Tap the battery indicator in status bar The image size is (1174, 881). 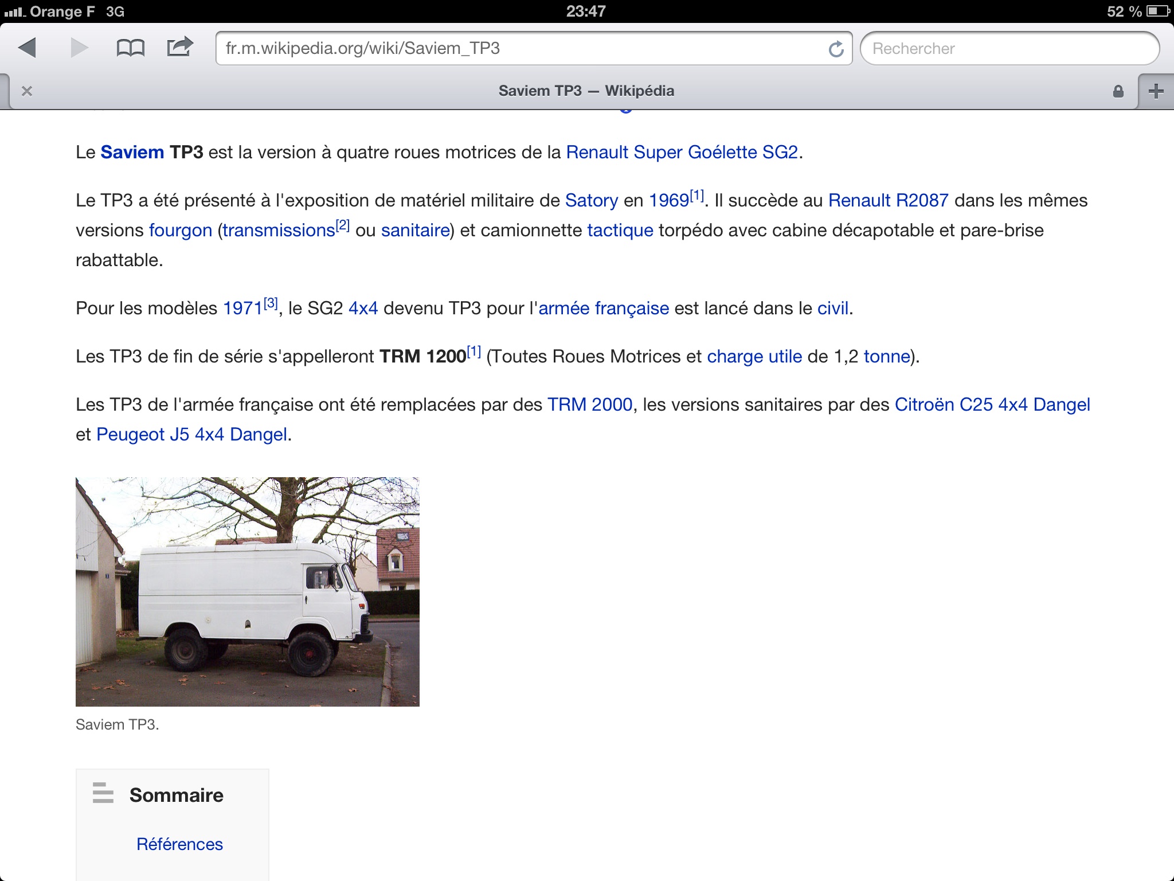coord(1157,11)
